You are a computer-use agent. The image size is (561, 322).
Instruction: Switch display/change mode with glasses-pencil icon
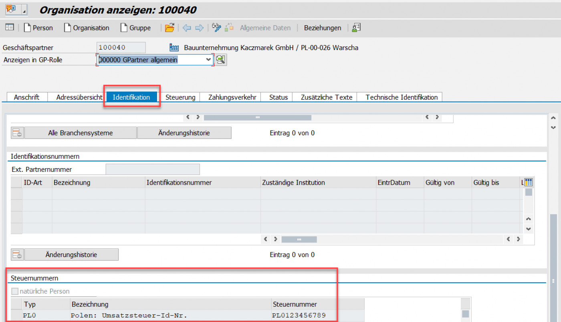[x=216, y=28]
